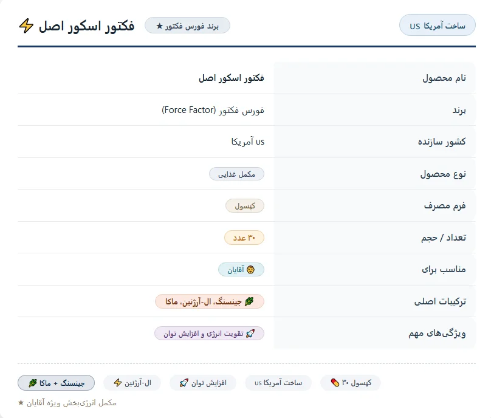The height and width of the screenshot is (418, 491).
Task: Click the lightning bolt icon beside the title
Action: (26, 26)
